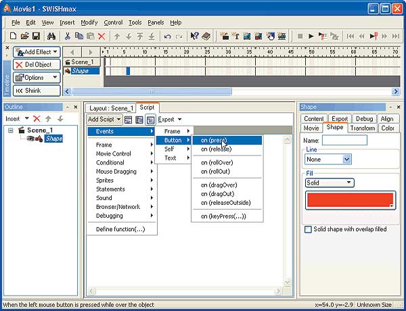Switch to the Debug tab

point(364,119)
